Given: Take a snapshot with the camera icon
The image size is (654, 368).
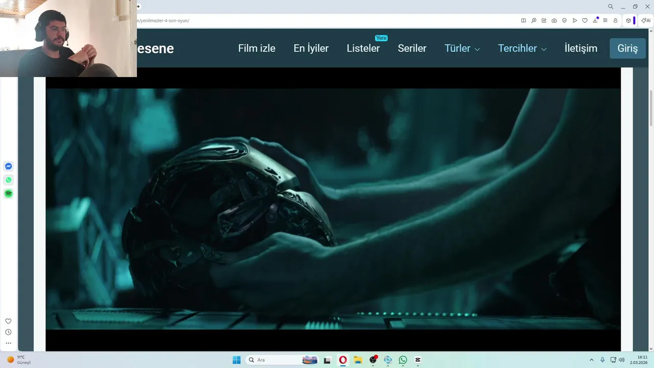Looking at the screenshot, I should 554,20.
